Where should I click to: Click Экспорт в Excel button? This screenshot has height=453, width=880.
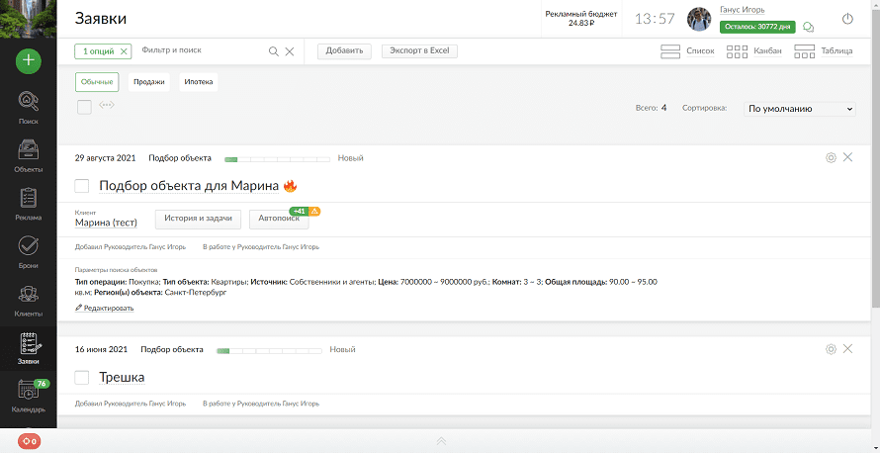pyautogui.click(x=420, y=51)
